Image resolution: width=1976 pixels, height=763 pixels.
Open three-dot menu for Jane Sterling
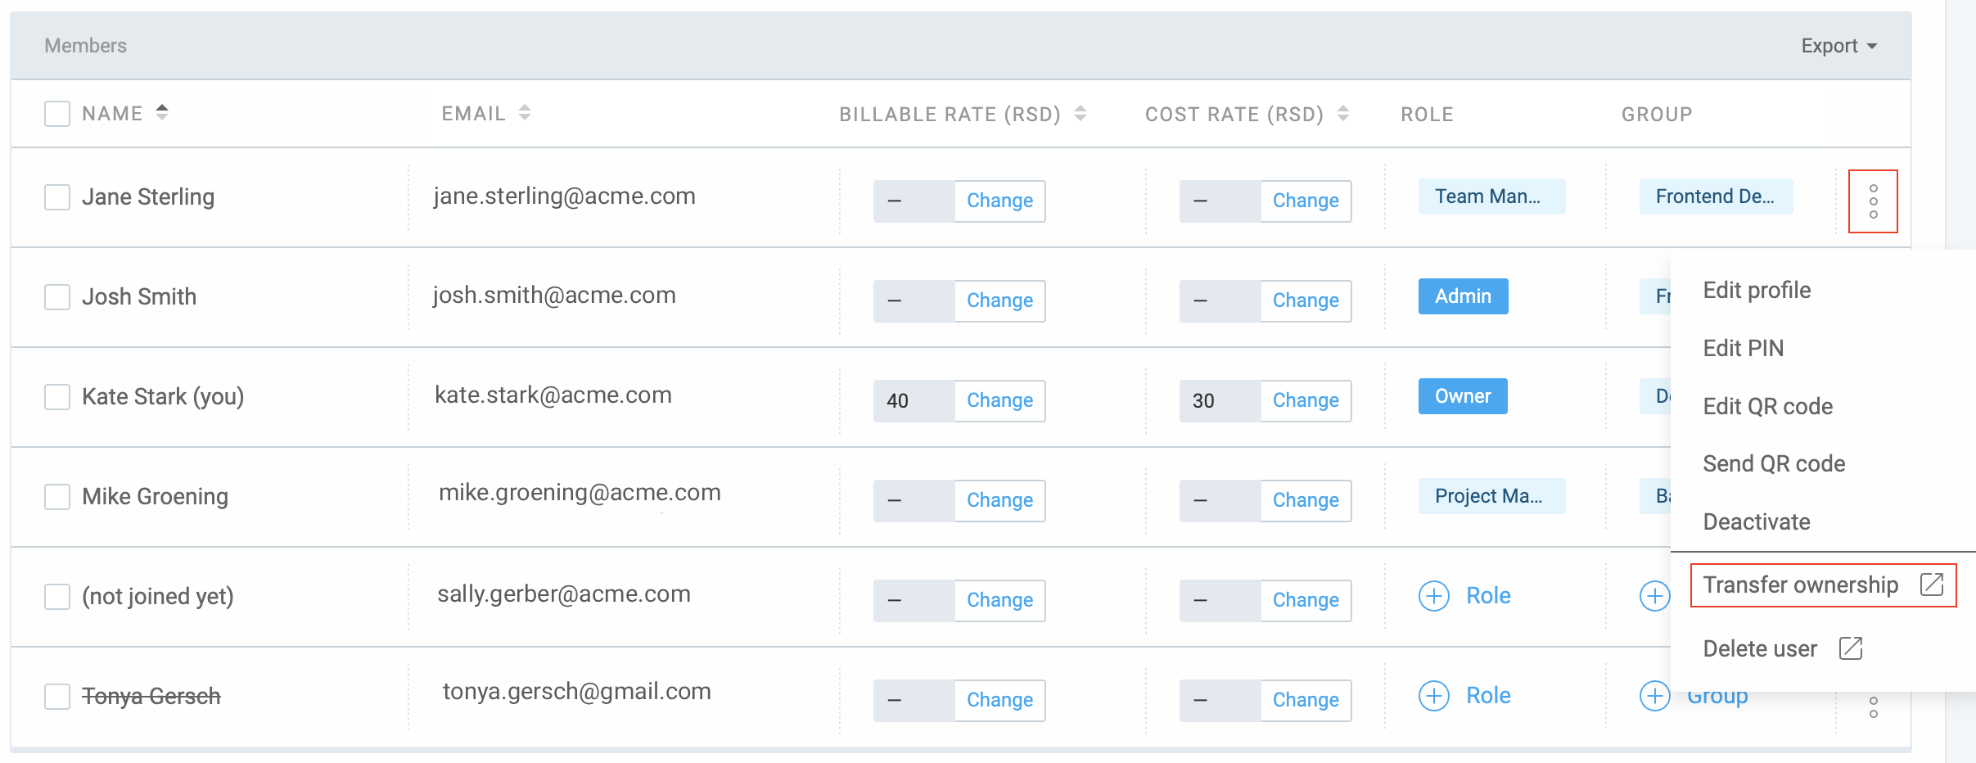tap(1873, 201)
